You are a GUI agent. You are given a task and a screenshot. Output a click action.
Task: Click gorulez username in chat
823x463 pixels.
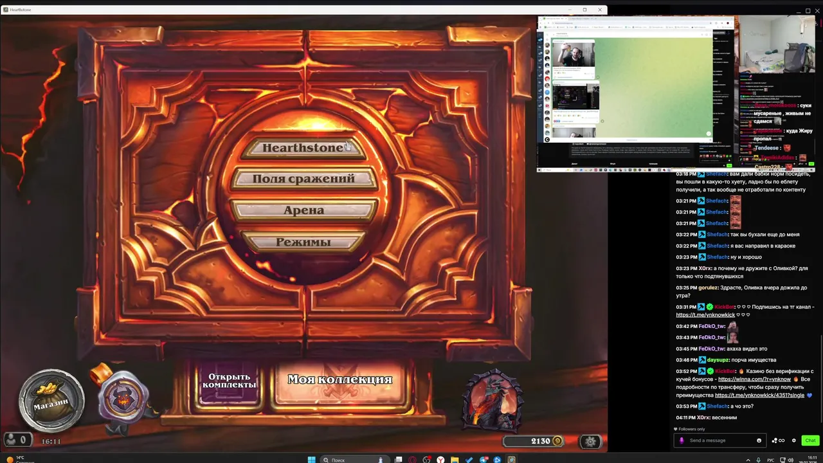tap(708, 287)
